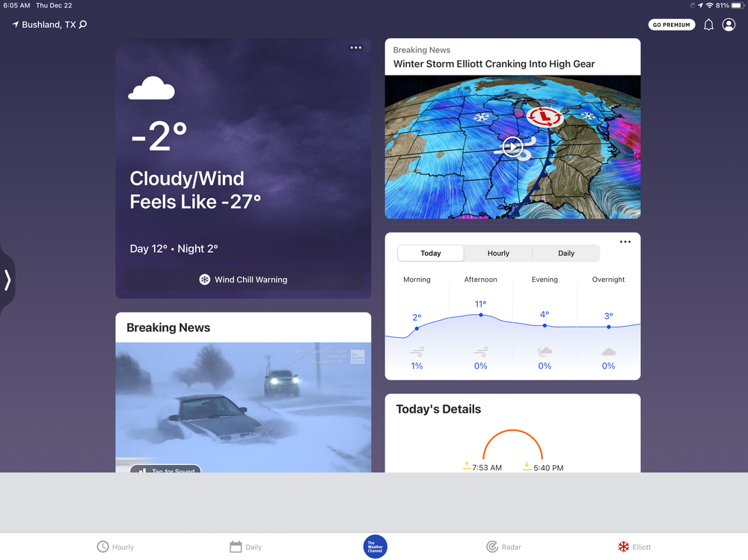Select the Today segment in forecast card

coord(430,253)
